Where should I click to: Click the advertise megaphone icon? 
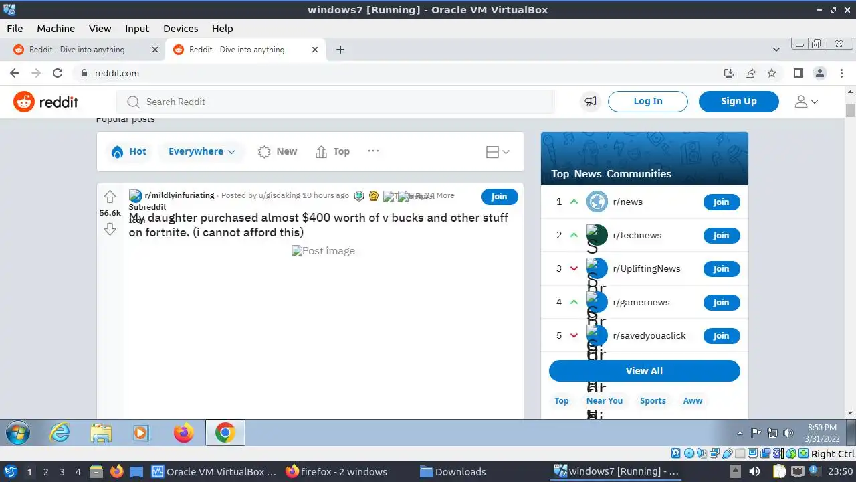[x=591, y=102]
